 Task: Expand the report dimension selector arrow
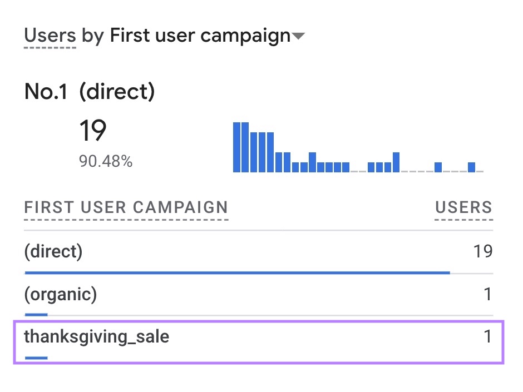click(x=298, y=36)
